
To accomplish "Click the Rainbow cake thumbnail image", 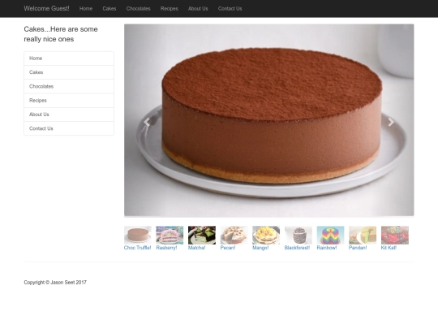I will click(330, 235).
